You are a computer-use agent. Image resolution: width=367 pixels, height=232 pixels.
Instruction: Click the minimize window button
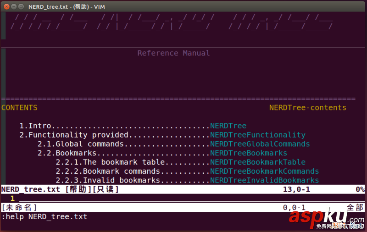click(x=14, y=6)
